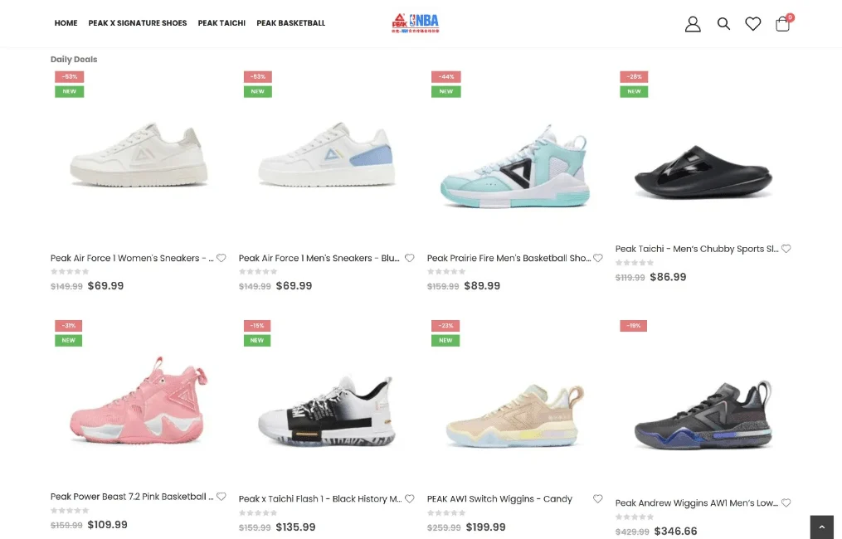The image size is (842, 539).
Task: Rate the Peak Andrew Wiggins AW1 stars
Action: point(635,517)
